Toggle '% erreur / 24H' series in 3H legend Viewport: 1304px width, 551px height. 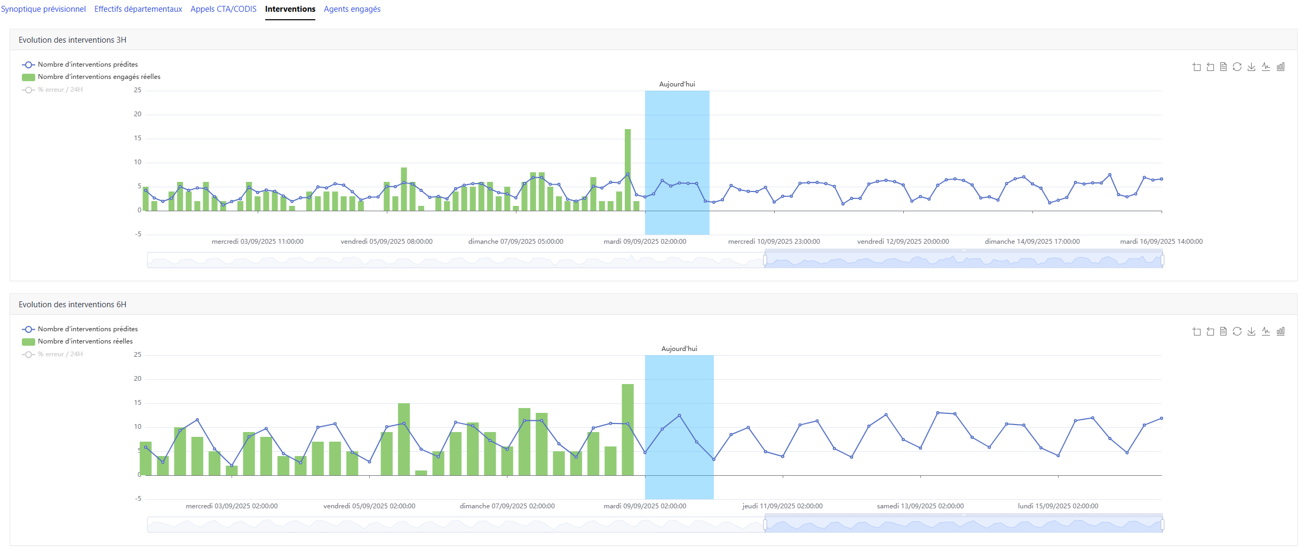coord(60,90)
